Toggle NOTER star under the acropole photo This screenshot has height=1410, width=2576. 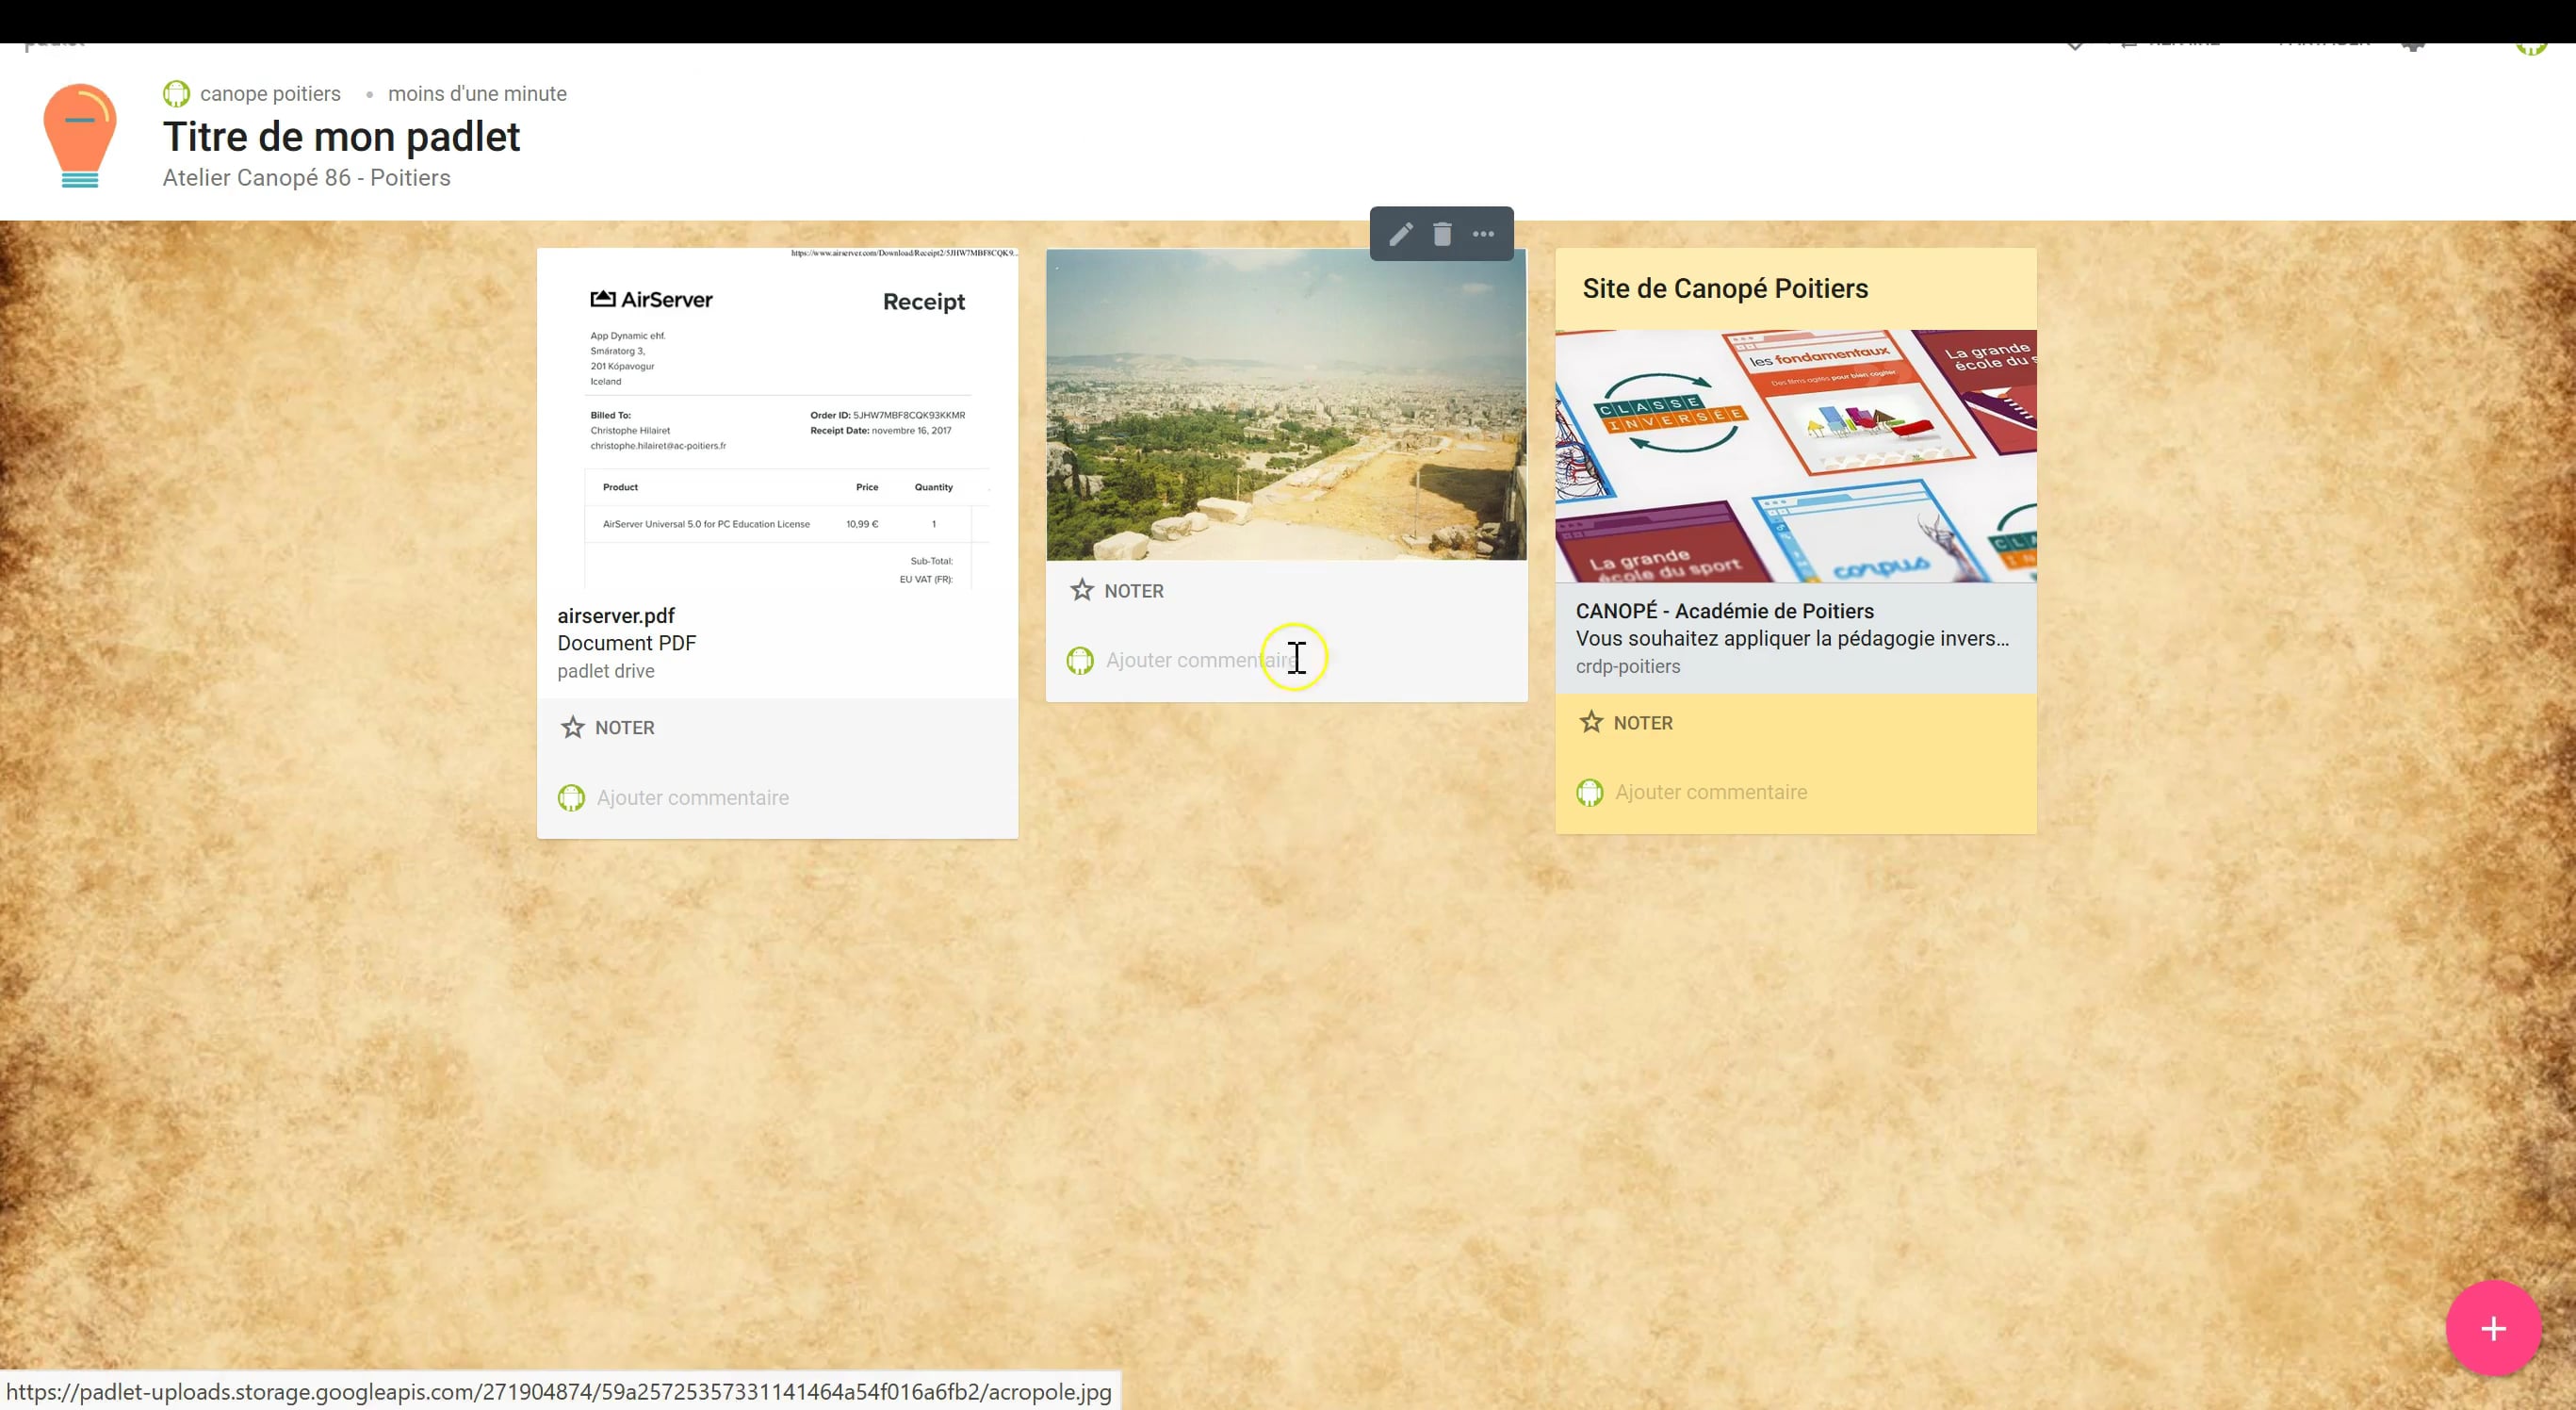(1117, 591)
